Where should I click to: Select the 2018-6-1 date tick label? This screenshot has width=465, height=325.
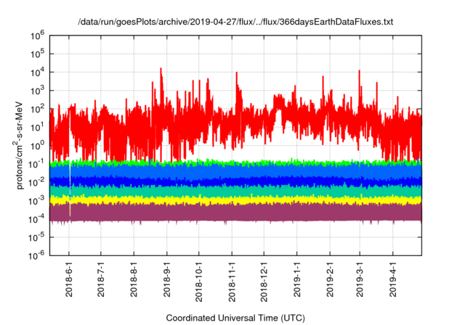[70, 280]
